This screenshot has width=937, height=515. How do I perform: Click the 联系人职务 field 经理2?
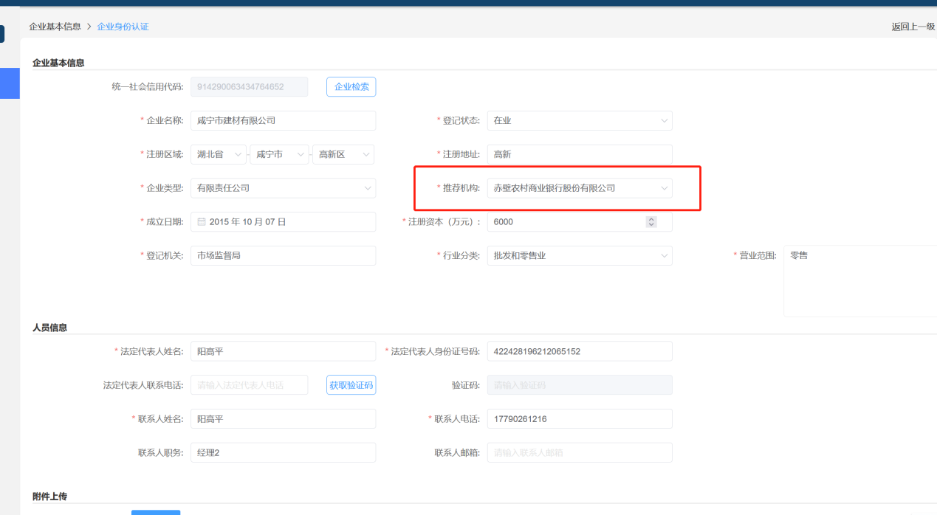point(283,452)
